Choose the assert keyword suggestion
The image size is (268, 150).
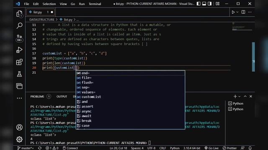tap(130, 107)
